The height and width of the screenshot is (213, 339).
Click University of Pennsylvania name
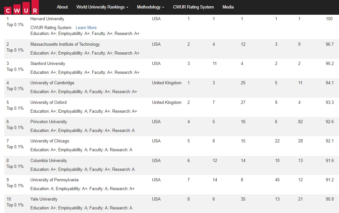tap(54, 180)
